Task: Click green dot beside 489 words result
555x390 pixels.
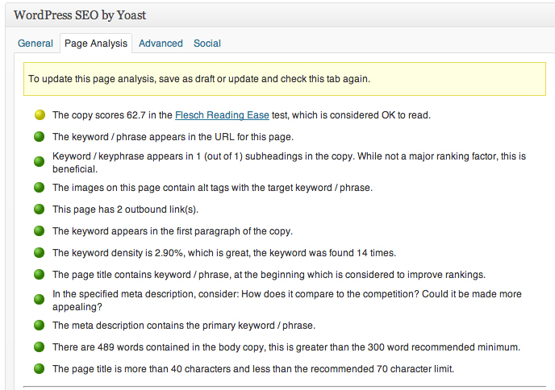Action: (x=39, y=347)
